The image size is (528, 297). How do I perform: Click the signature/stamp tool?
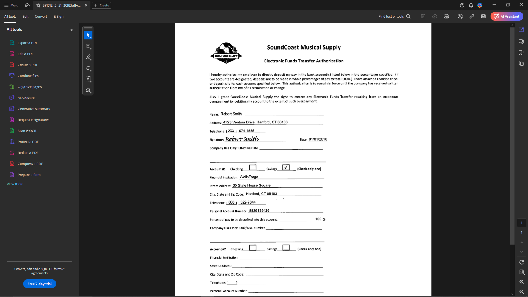coord(88,90)
